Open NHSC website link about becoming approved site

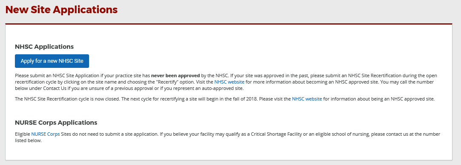click(229, 82)
